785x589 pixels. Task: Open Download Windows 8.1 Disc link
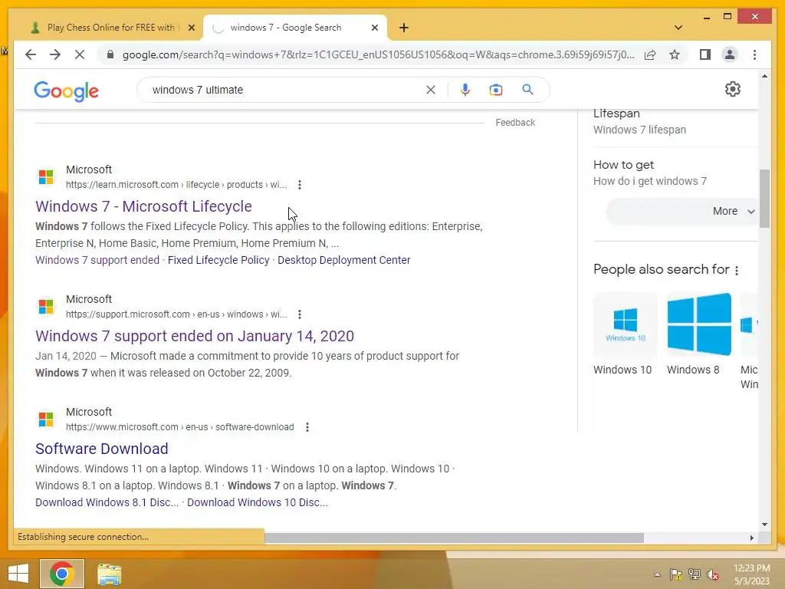[107, 502]
